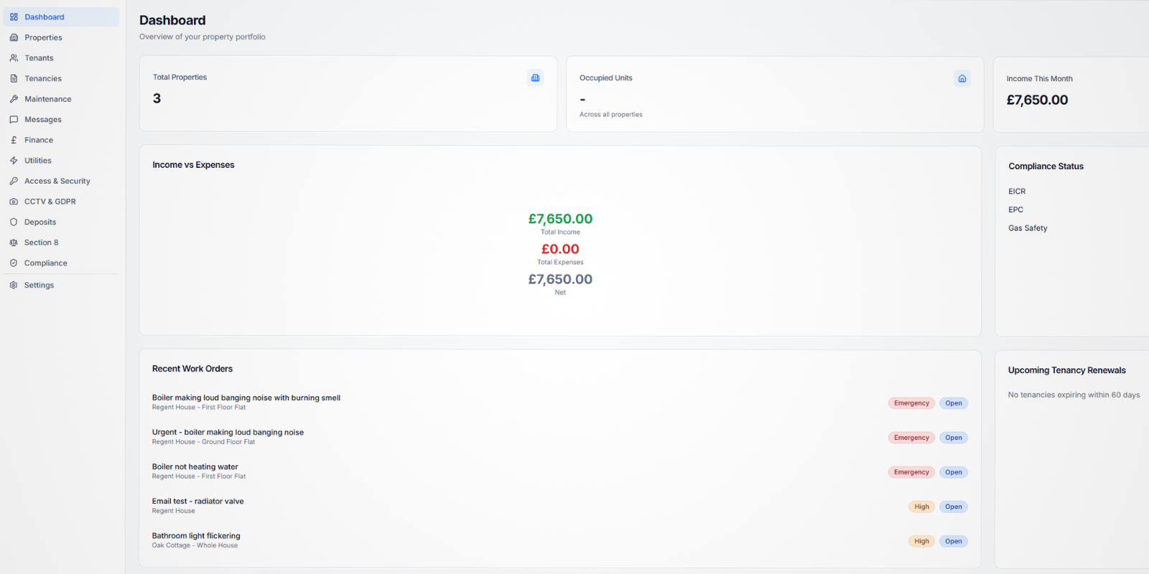
Task: Go to the Deposits section
Action: 62,222
